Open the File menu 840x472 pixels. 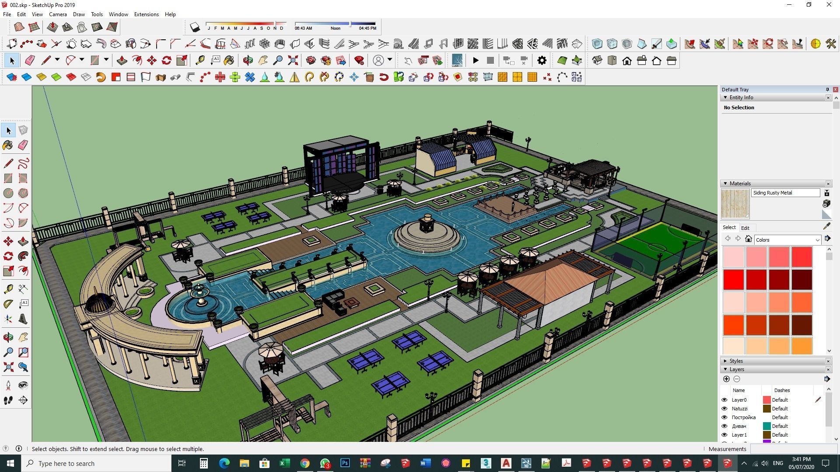(x=7, y=14)
